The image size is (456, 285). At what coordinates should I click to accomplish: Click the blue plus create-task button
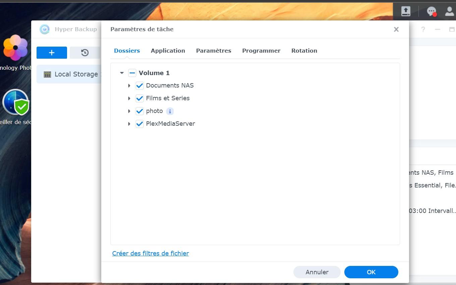pyautogui.click(x=52, y=53)
